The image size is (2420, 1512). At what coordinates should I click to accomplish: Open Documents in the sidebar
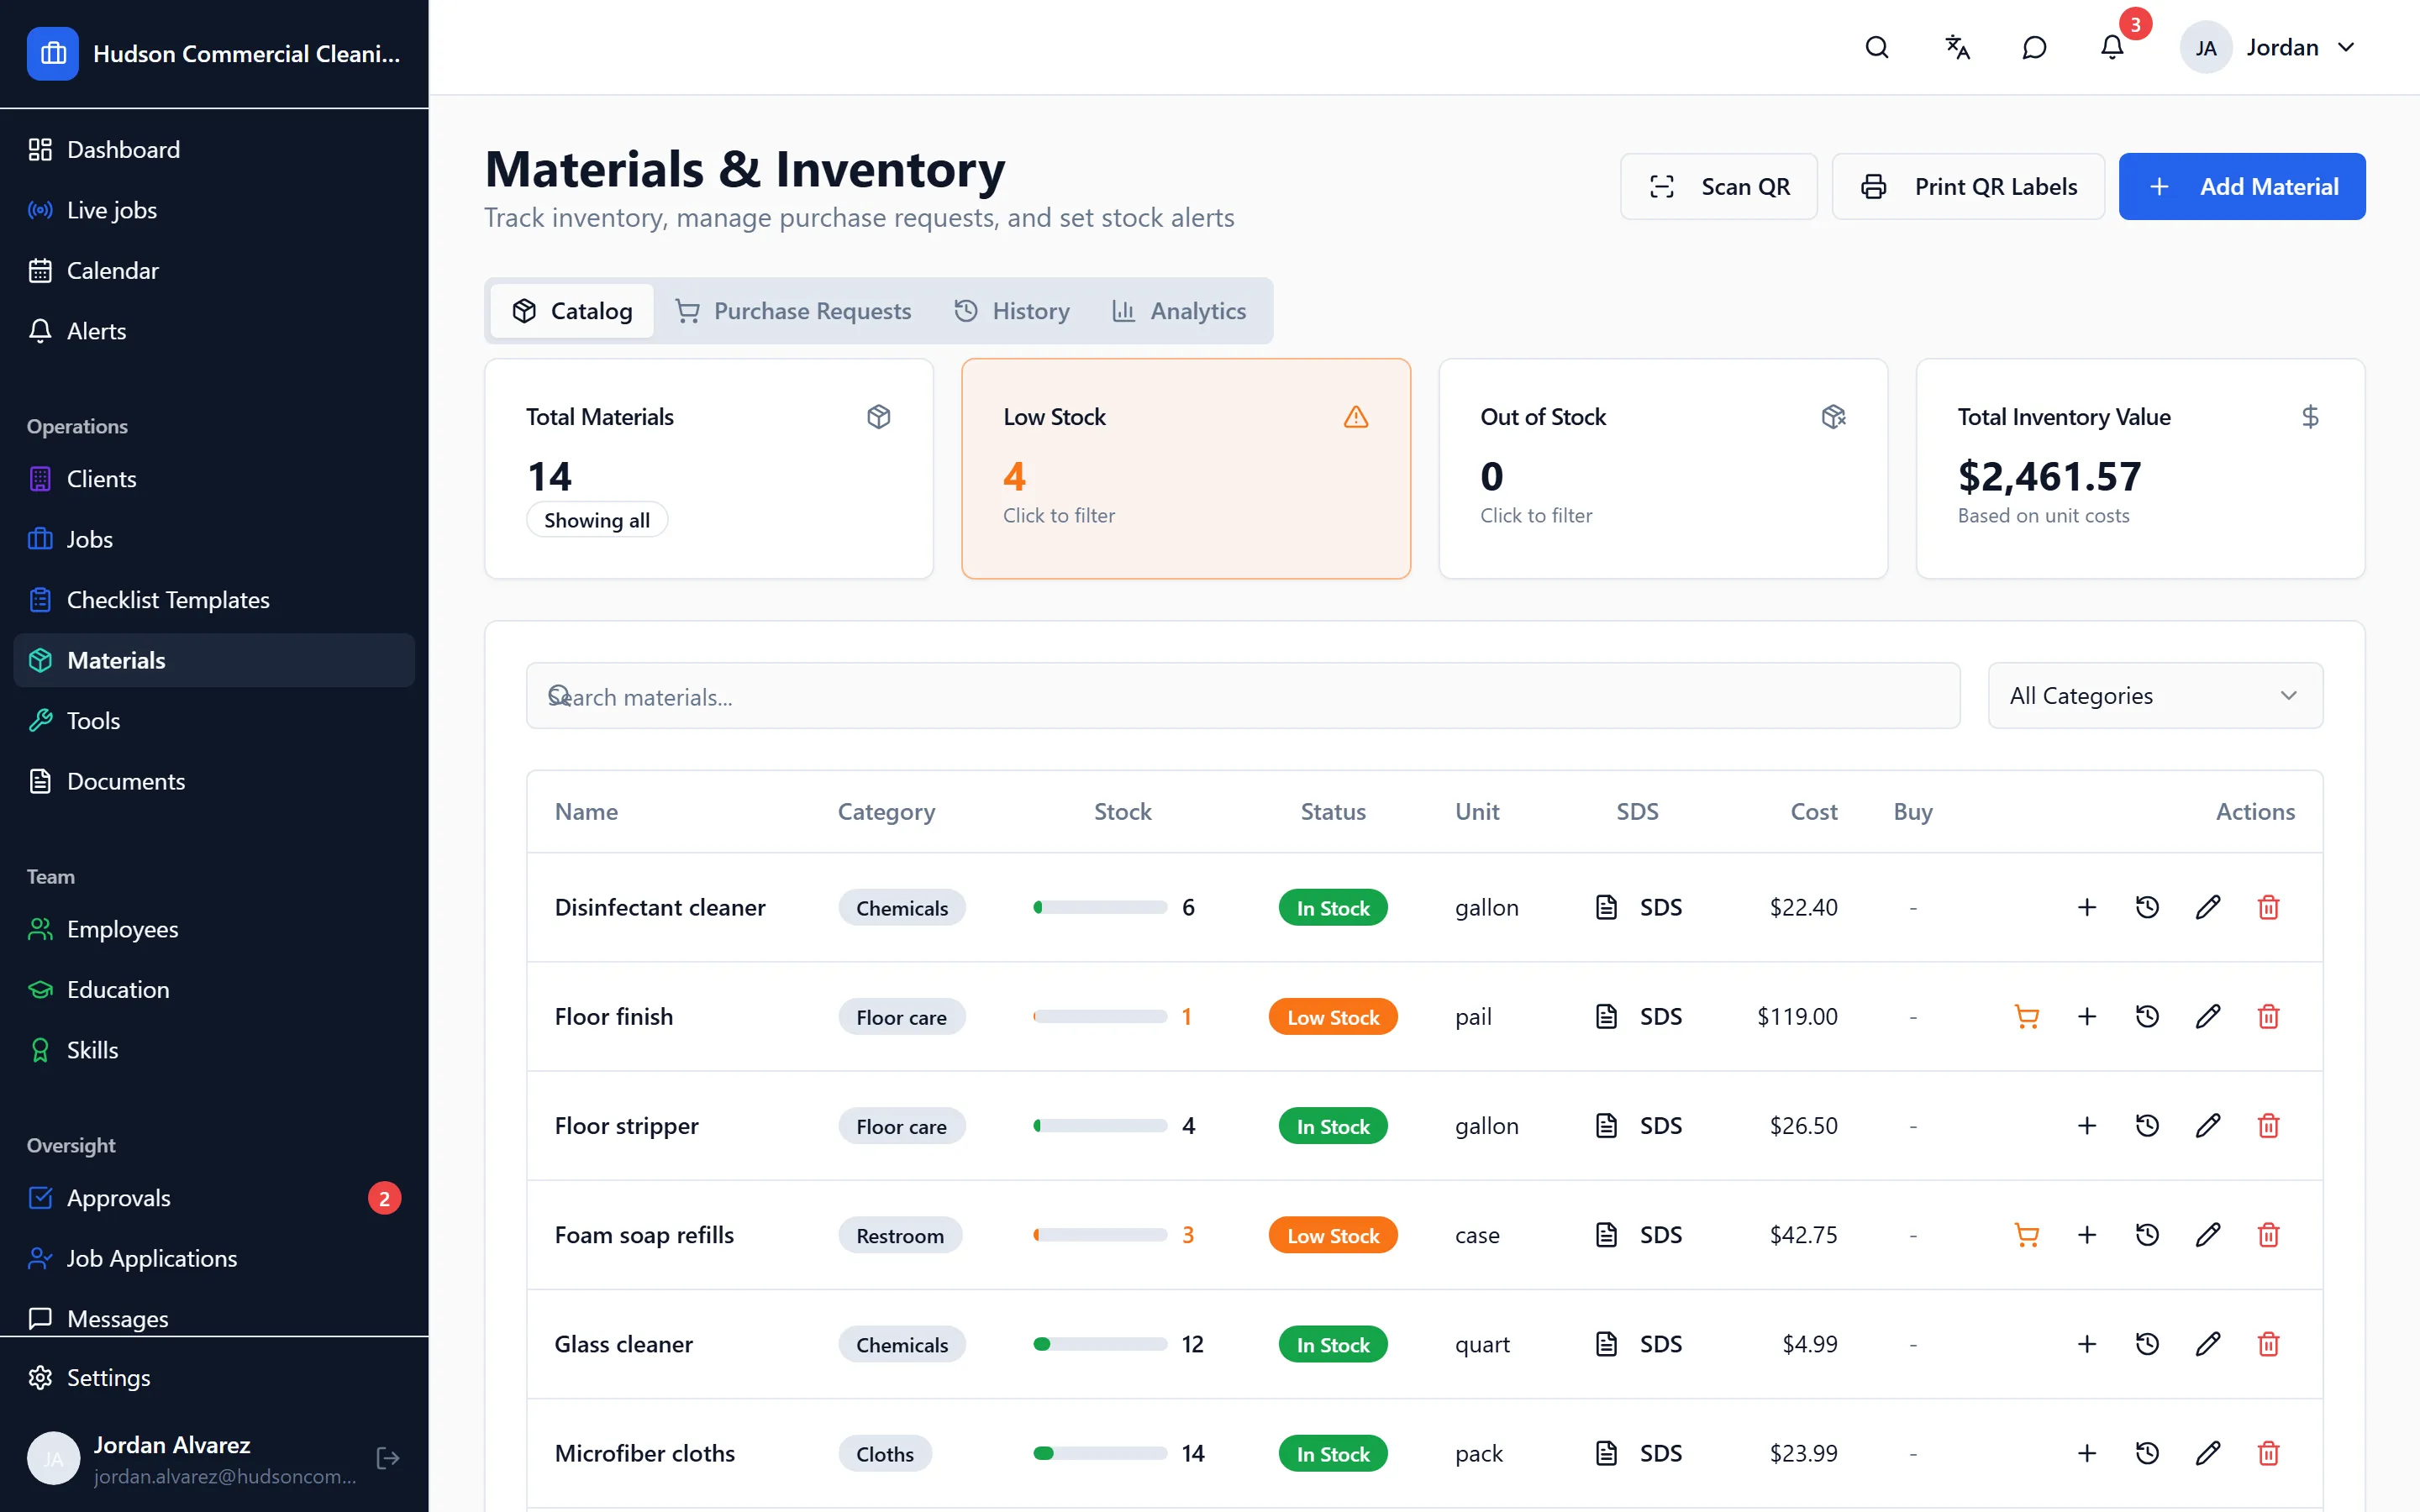tap(214, 781)
